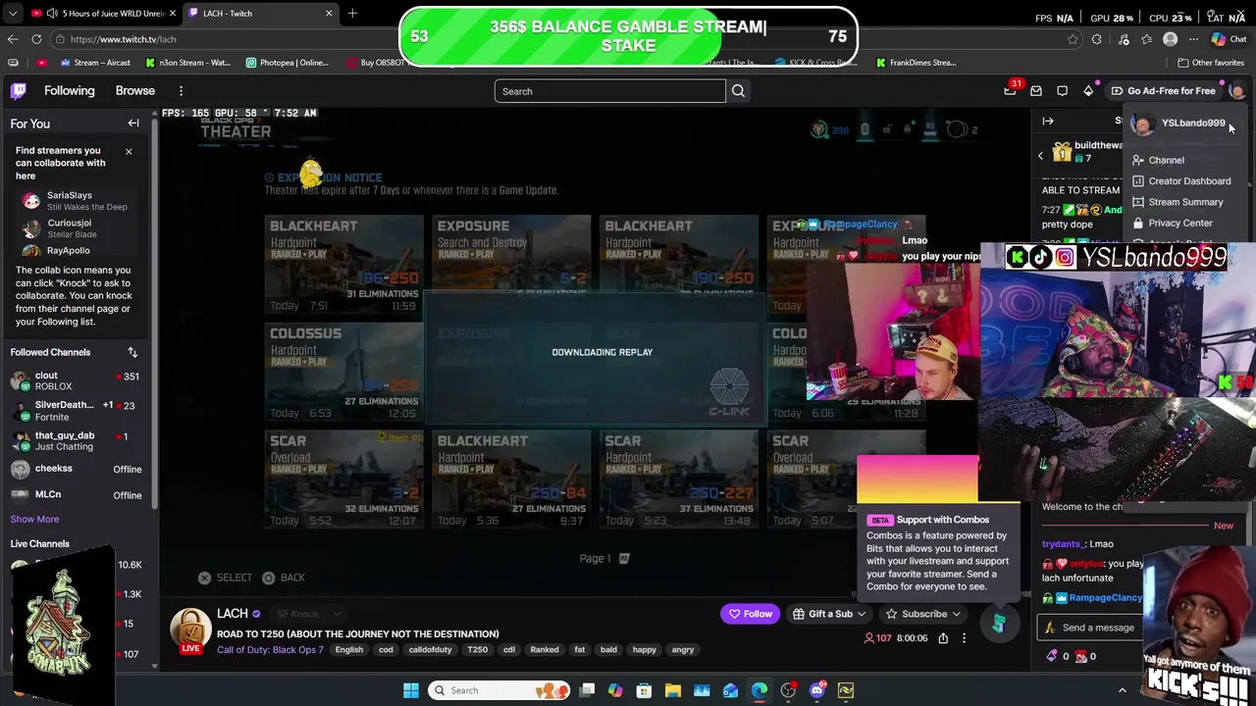This screenshot has width=1256, height=706.
Task: Click the LACH channel name
Action: [233, 614]
